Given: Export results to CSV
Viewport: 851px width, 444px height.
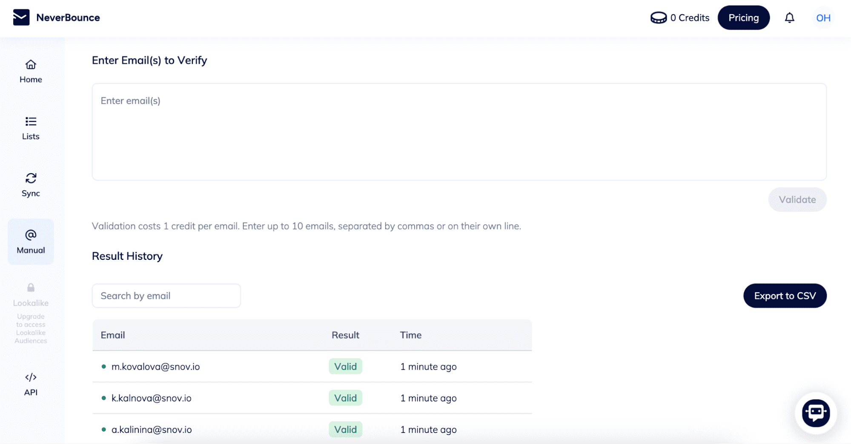Looking at the screenshot, I should tap(785, 296).
